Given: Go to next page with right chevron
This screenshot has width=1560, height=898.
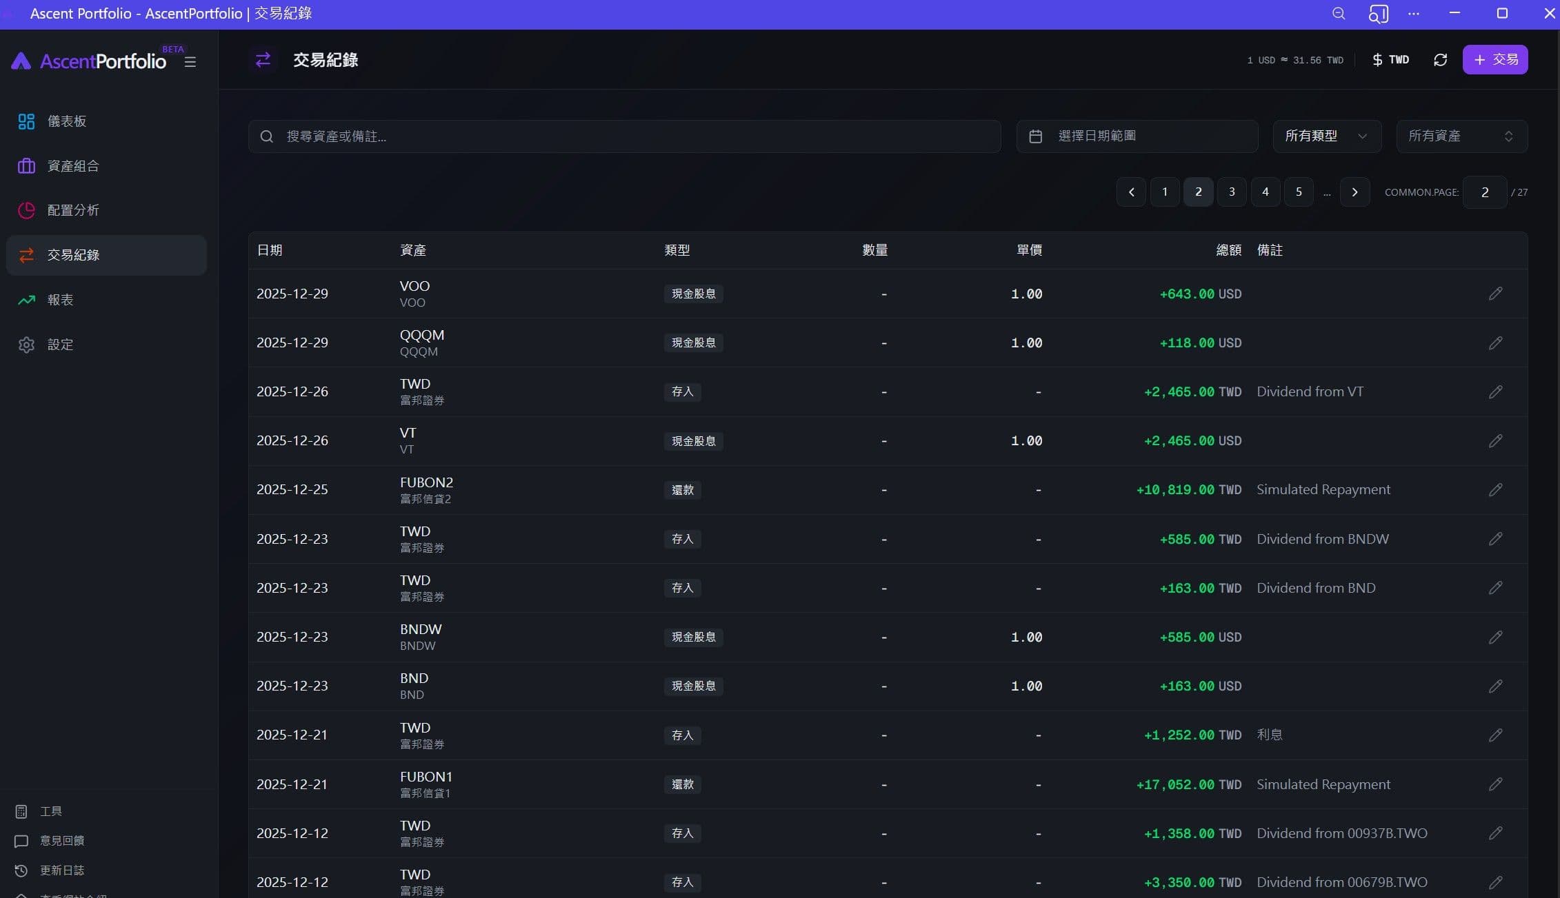Looking at the screenshot, I should (1354, 192).
